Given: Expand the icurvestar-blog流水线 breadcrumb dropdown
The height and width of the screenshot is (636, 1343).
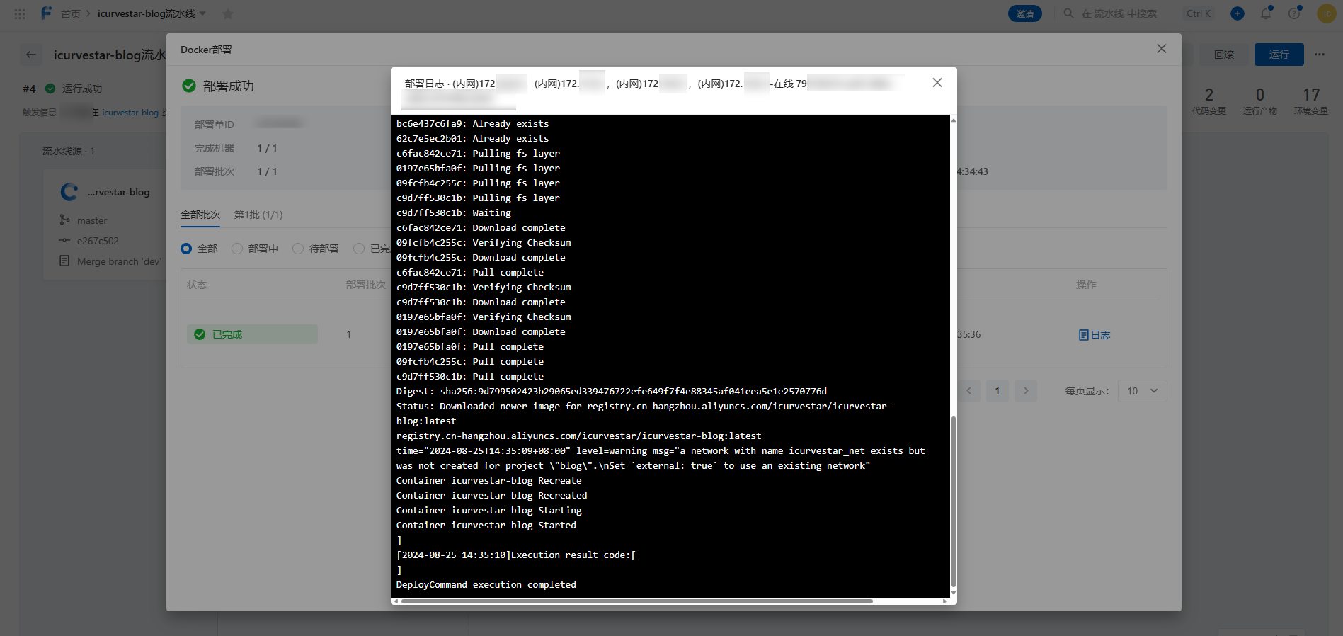Looking at the screenshot, I should [203, 13].
